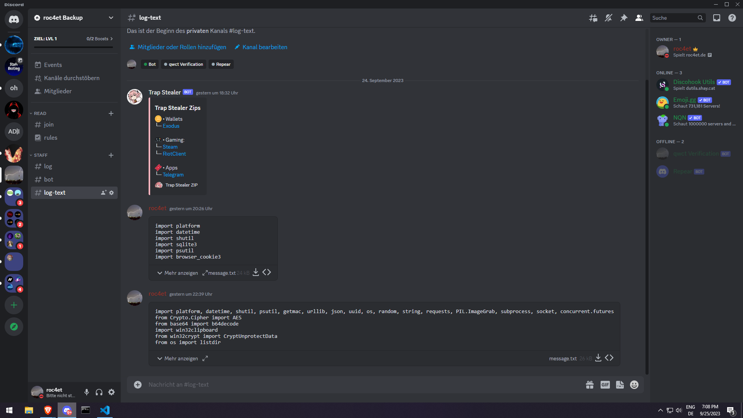Download the 24 kB message.txt attachment
The image size is (743, 418).
tap(256, 272)
